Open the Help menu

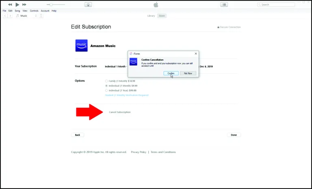coord(54,11)
